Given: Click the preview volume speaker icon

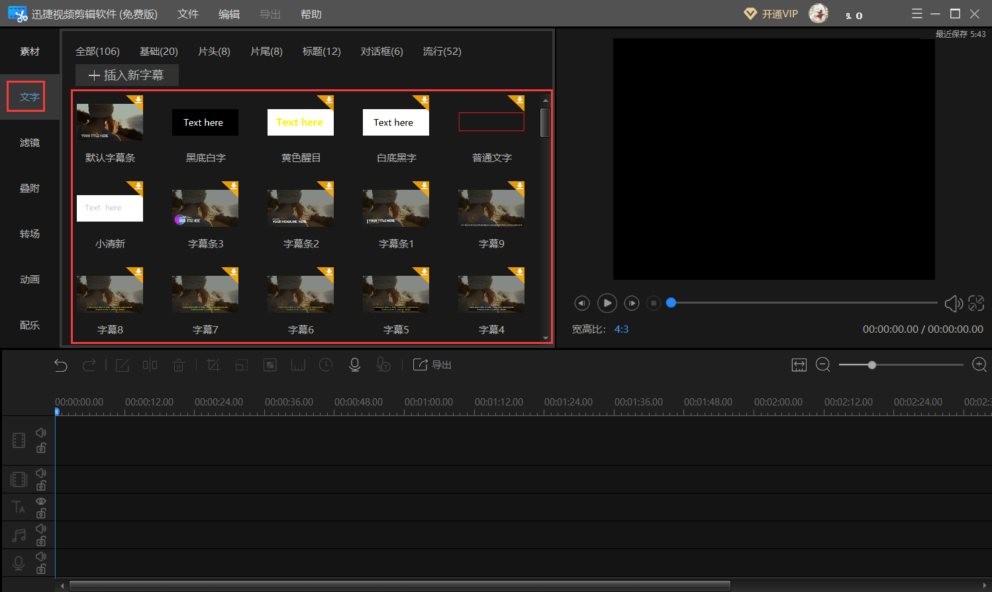Looking at the screenshot, I should coord(954,303).
